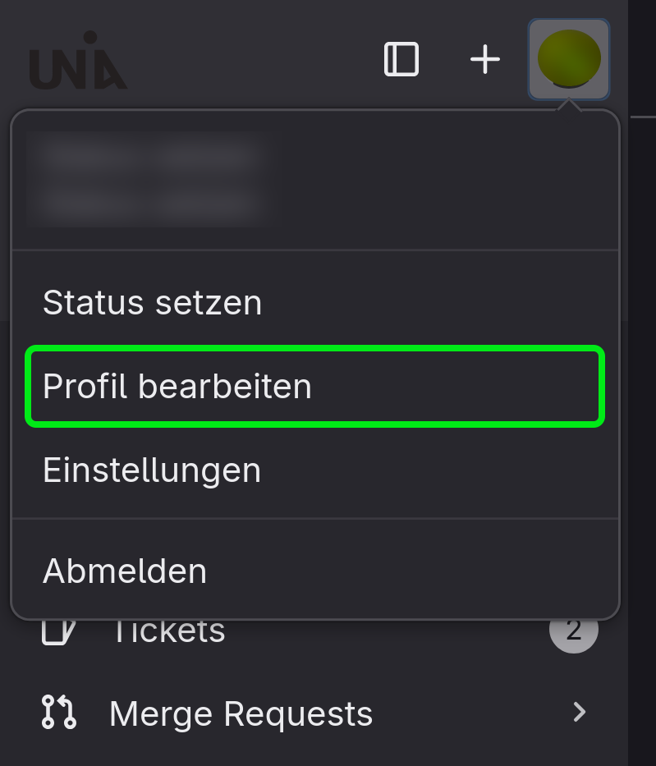
Task: Click the Merge Requests branch icon
Action: [58, 712]
